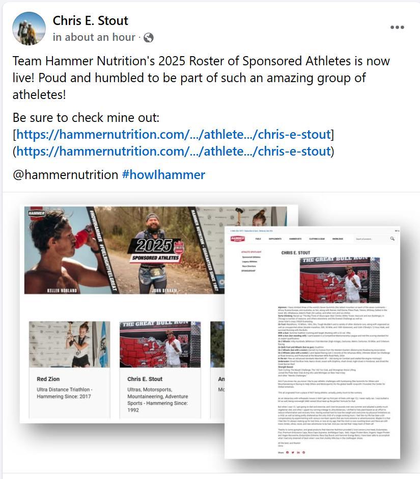Open the Chris E. Stout athlete card photo

[160, 344]
